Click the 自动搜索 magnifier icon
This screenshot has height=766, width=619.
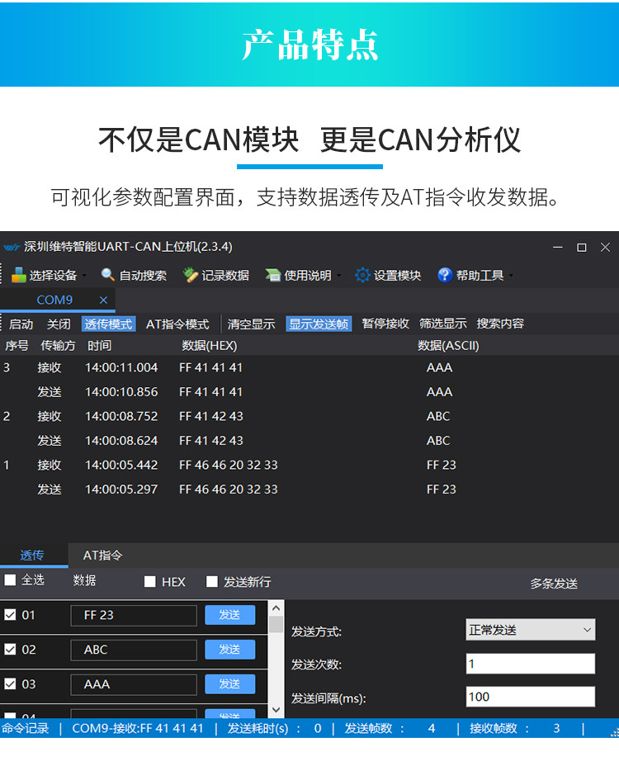[x=107, y=275]
